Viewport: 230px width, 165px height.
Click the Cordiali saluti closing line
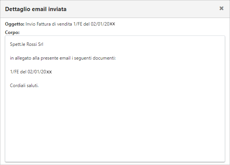pos(24,86)
